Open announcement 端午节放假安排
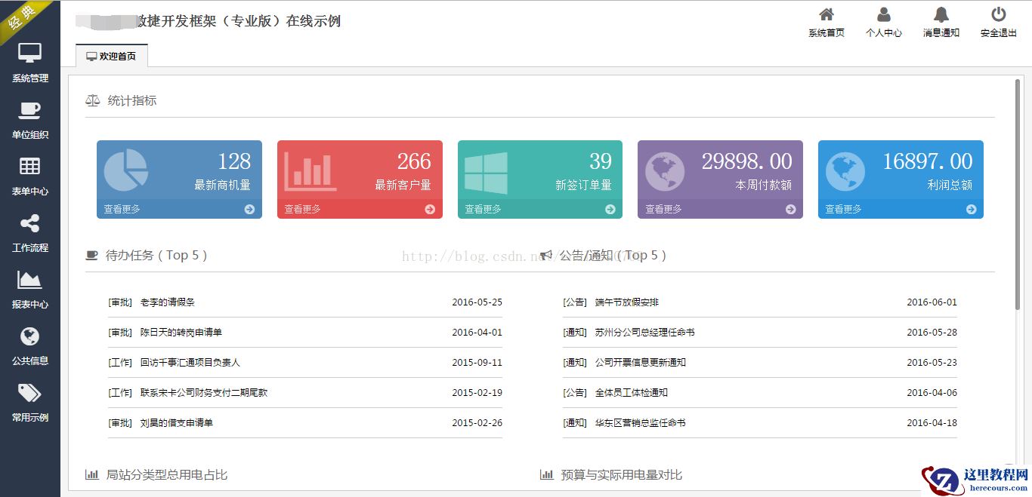This screenshot has height=497, width=1032. point(626,302)
